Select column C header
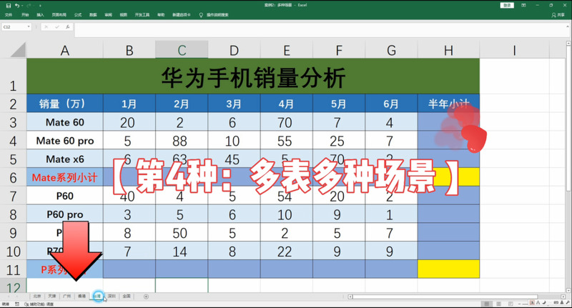Image resolution: width=572 pixels, height=308 pixels. [x=182, y=50]
